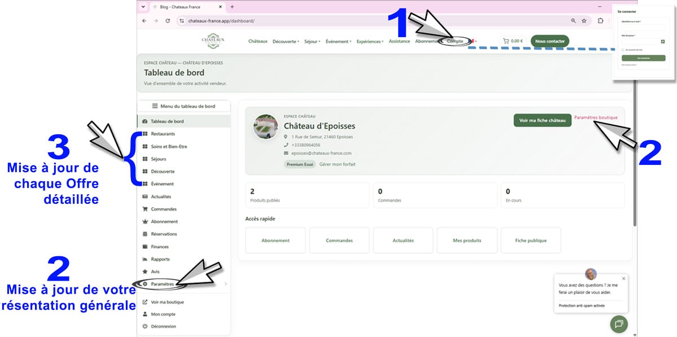The height and width of the screenshot is (337, 677).
Task: Click the Finances wallet icon
Action: (145, 247)
